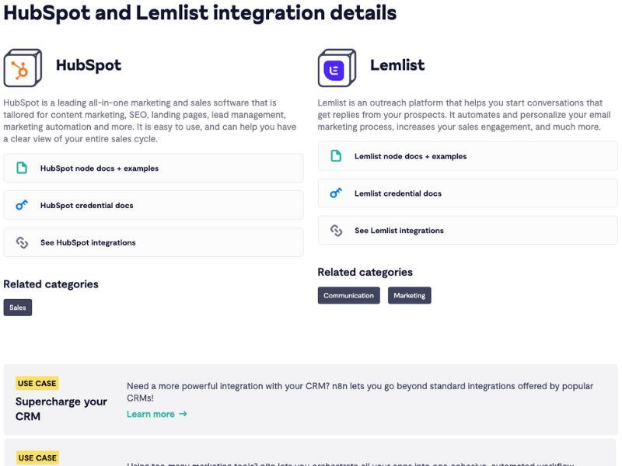Click the key icon beside Lemlist credential docs
Viewport: 622px width, 466px height.
334,193
